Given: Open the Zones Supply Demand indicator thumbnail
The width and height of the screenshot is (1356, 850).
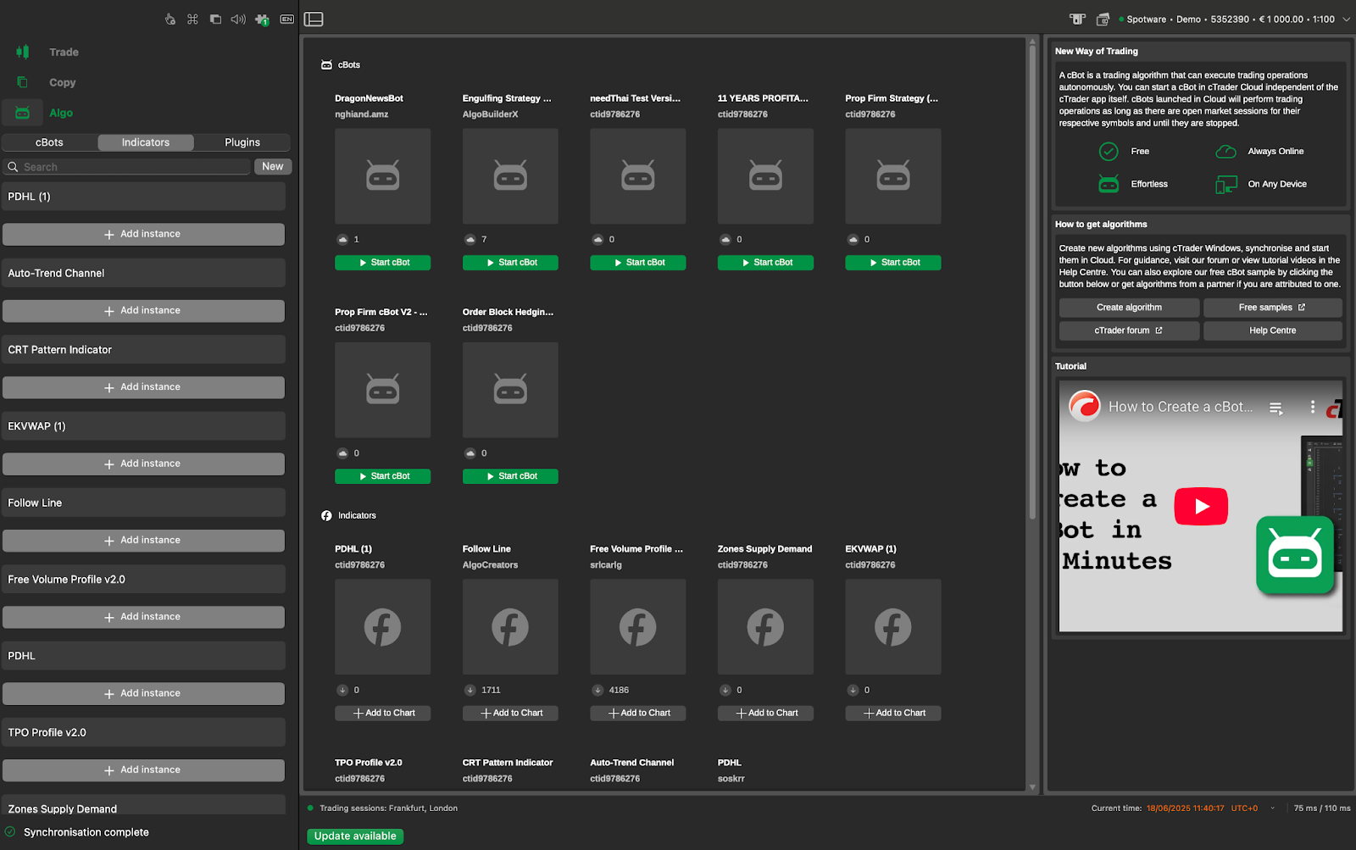Looking at the screenshot, I should tap(765, 627).
